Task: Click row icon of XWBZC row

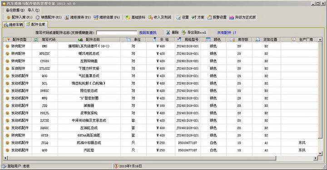Action: pyautogui.click(x=8, y=91)
